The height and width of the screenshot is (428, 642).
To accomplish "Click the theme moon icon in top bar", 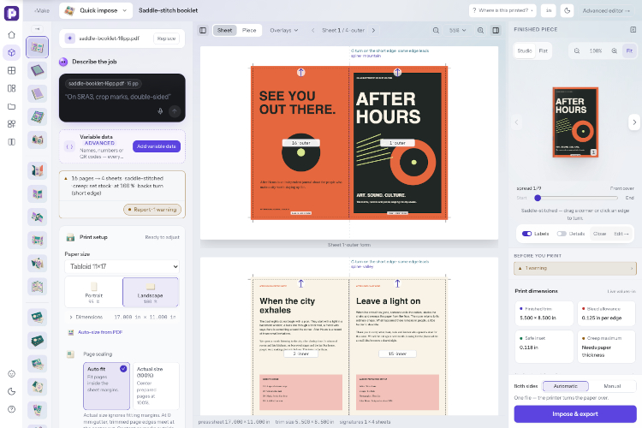I will (567, 10).
